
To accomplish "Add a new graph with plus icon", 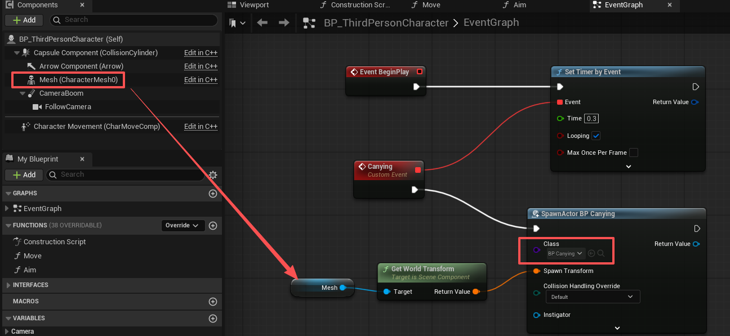I will [213, 194].
